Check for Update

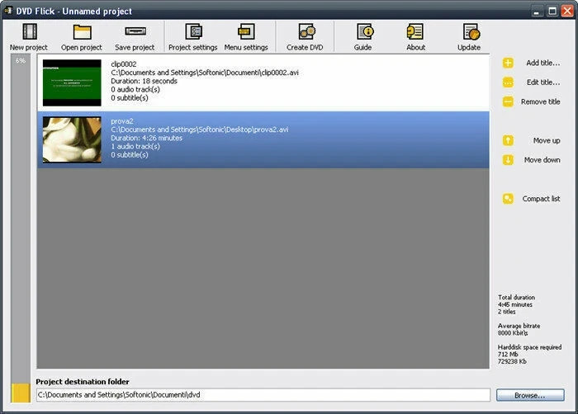(x=469, y=36)
